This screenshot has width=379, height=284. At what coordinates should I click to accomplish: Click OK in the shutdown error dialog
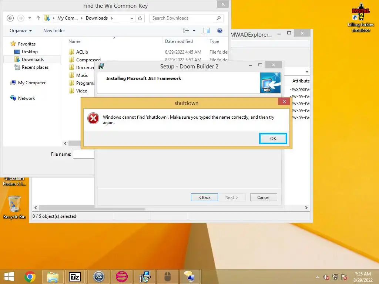273,138
